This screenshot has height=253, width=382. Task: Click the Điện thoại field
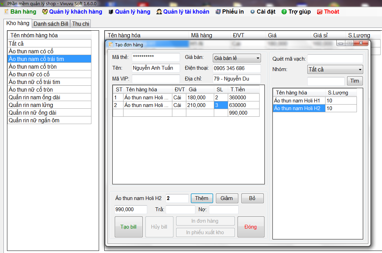237,68
